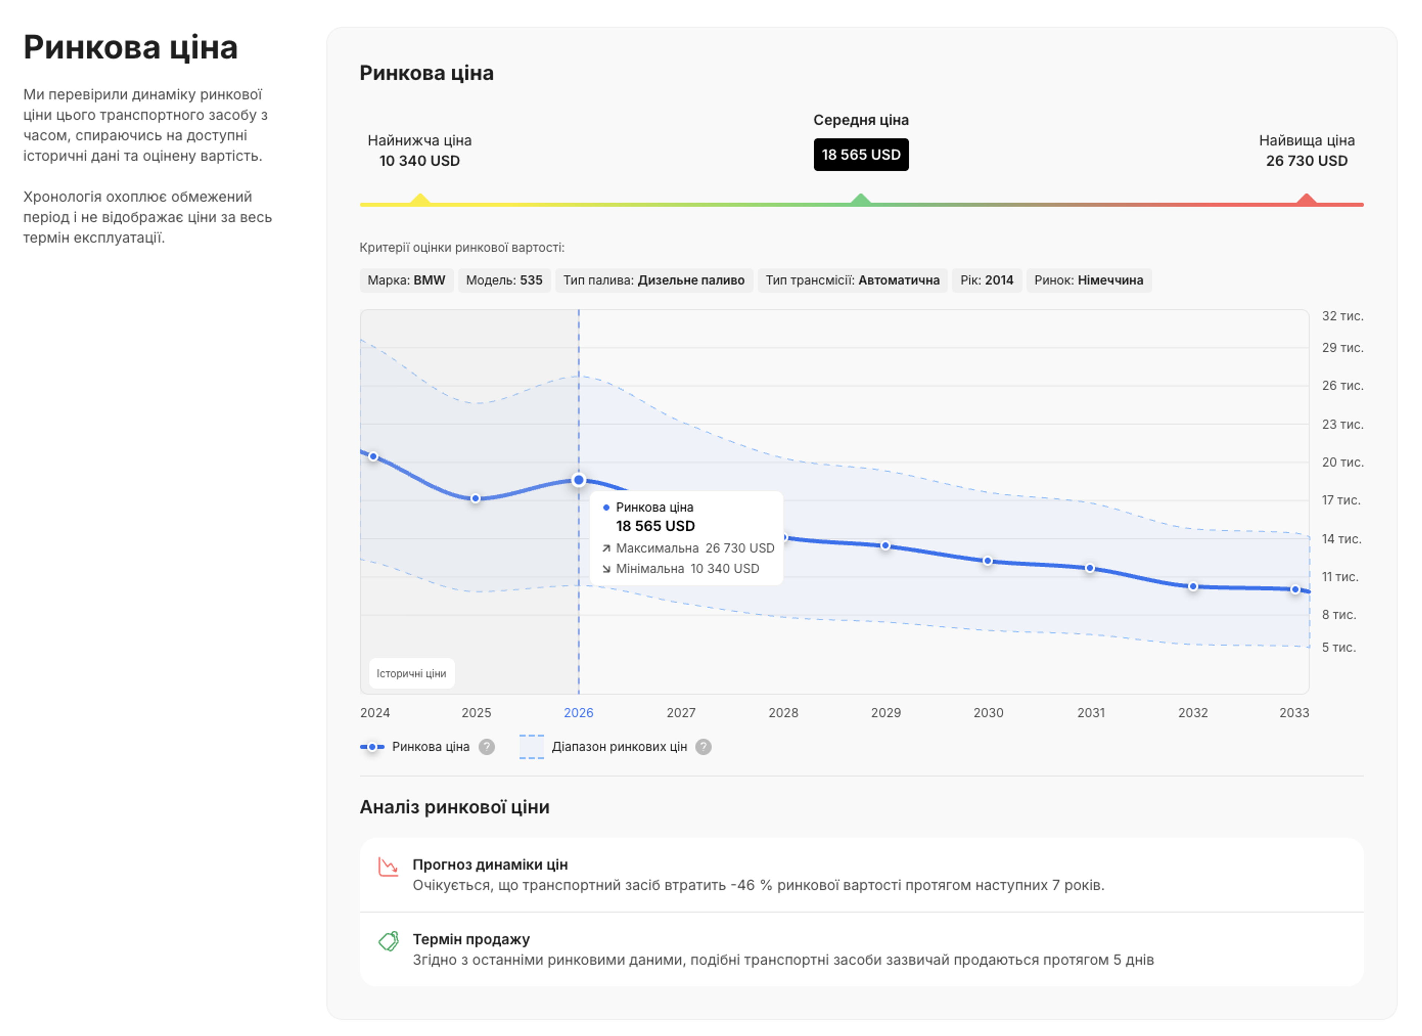The height and width of the screenshot is (1036, 1422).
Task: Select the 2029 data point on the price line
Action: (x=885, y=546)
